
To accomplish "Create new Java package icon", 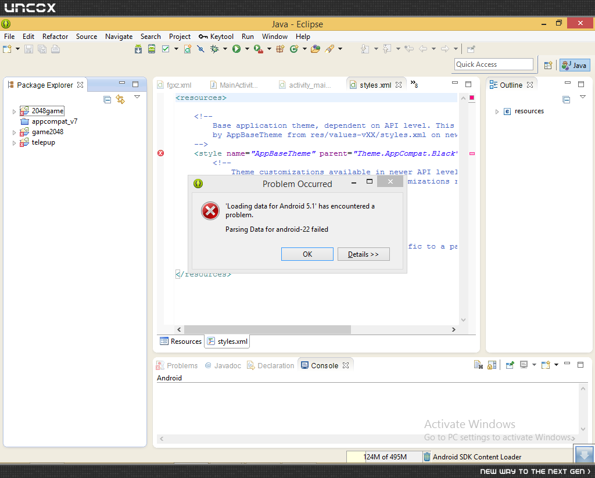I will coord(280,49).
